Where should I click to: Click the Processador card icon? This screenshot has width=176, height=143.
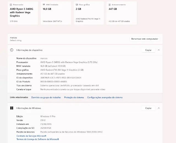tap(11, 5)
